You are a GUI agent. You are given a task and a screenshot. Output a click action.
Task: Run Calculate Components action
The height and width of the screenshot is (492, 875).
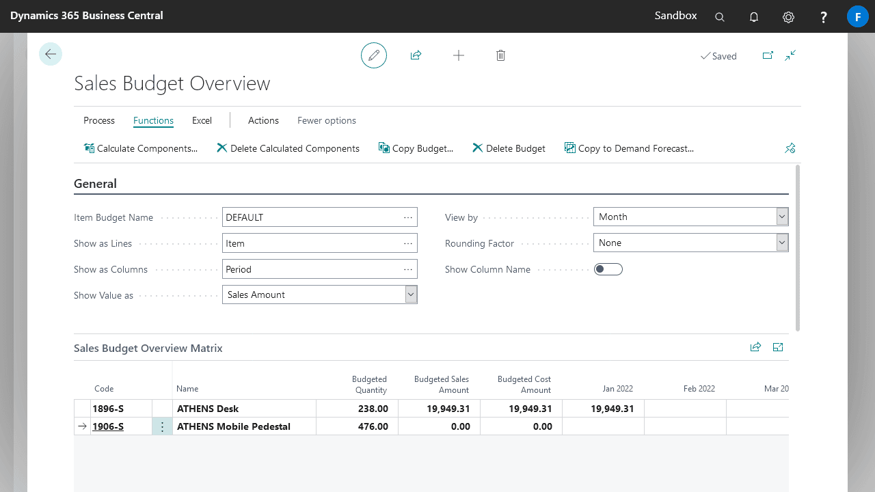[140, 148]
